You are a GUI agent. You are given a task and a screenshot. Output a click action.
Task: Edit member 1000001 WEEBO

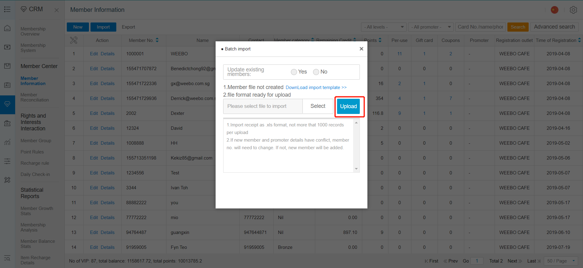pyautogui.click(x=94, y=54)
